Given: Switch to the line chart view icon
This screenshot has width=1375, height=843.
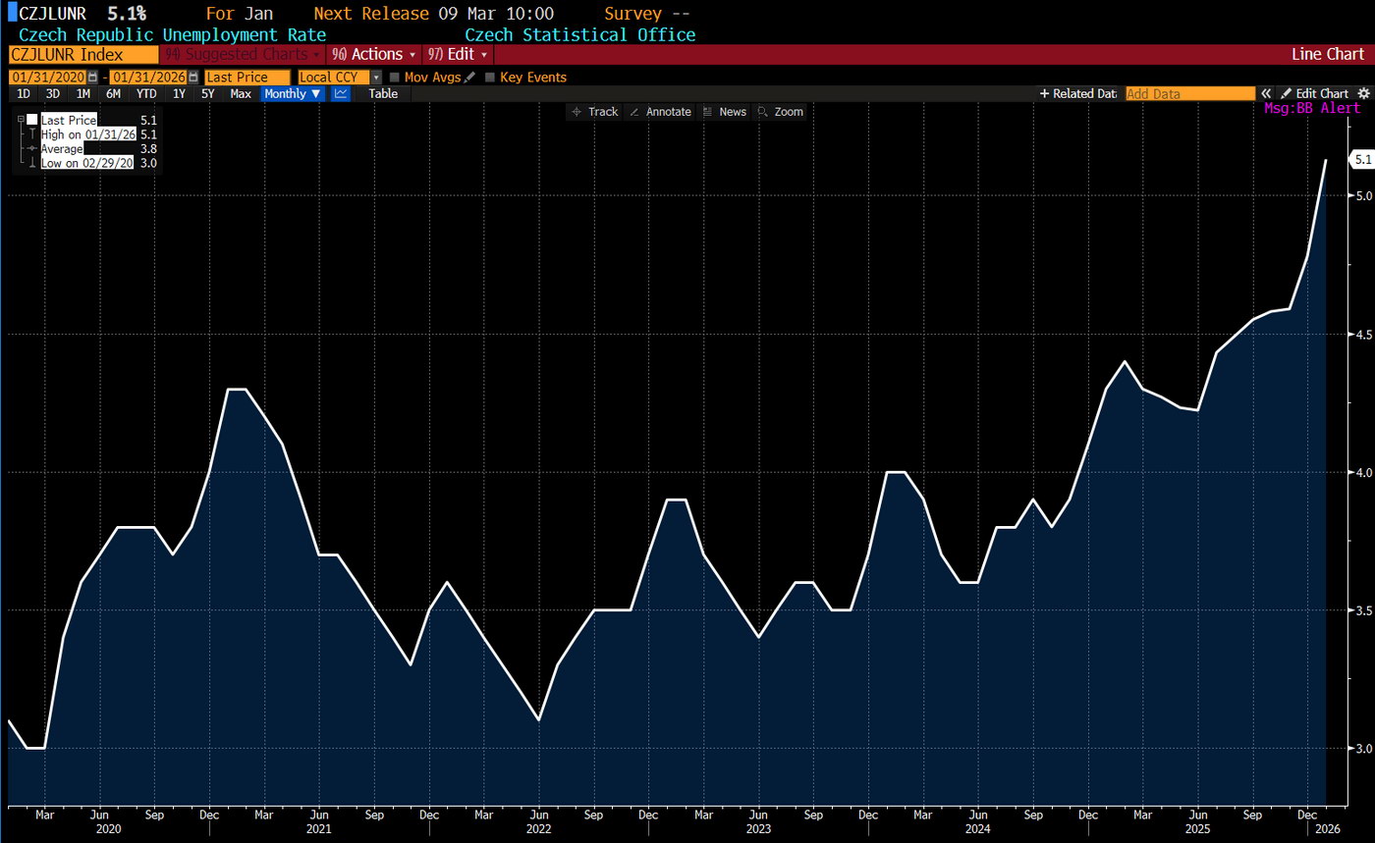Looking at the screenshot, I should [x=341, y=93].
